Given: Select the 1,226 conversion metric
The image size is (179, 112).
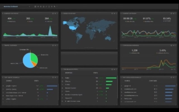Looking at the screenshot, I should (135, 50).
